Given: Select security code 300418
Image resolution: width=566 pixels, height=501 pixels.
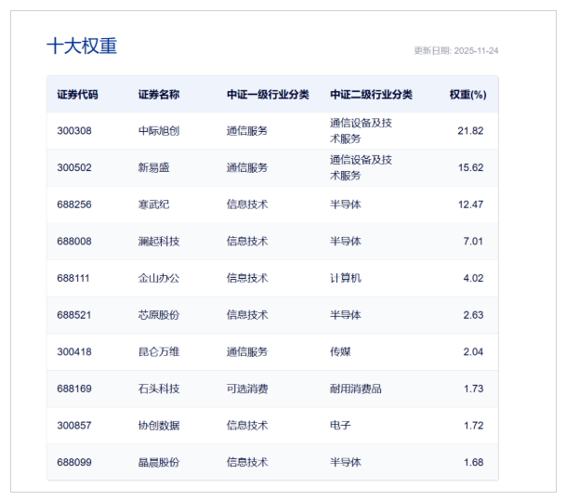Looking at the screenshot, I should coord(74,351).
